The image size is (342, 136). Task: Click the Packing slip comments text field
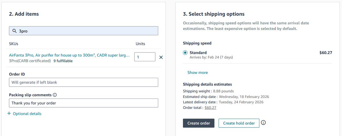tap(84, 103)
